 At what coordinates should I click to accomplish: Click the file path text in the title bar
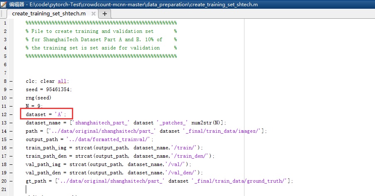coord(143,4)
